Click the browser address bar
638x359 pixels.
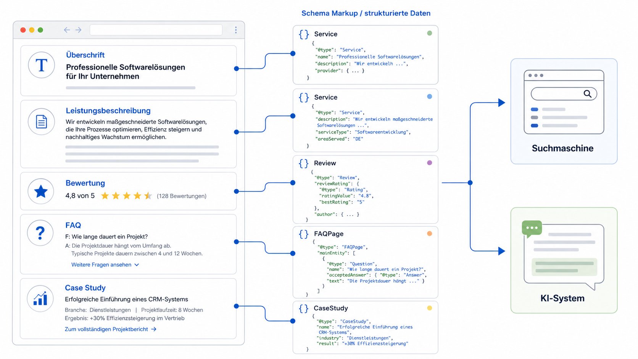(156, 30)
